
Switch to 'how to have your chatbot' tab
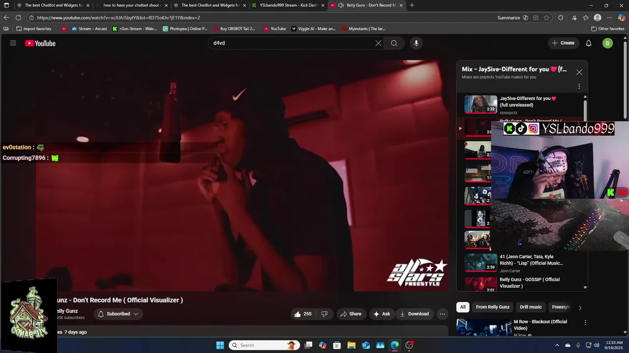pyautogui.click(x=131, y=5)
